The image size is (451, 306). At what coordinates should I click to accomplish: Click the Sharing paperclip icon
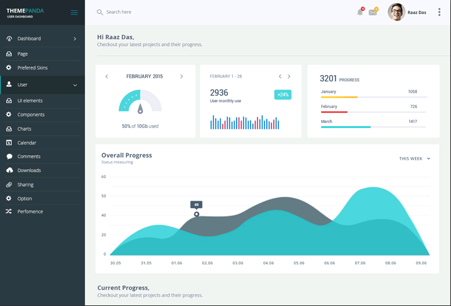(9, 185)
